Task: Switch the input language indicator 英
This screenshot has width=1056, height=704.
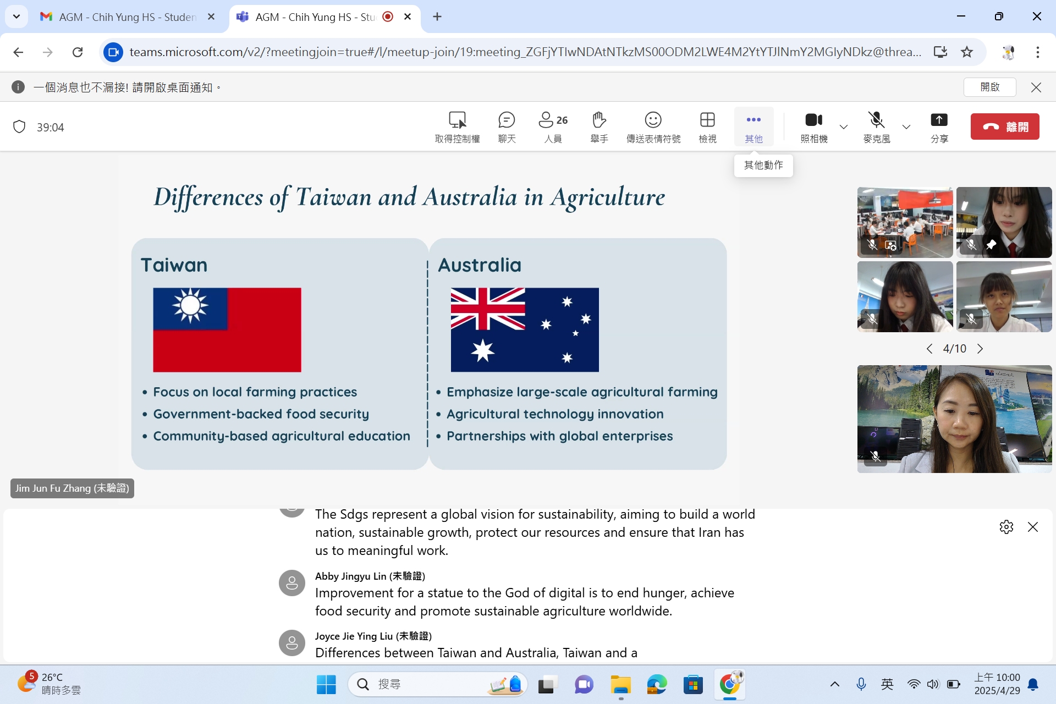Action: tap(887, 685)
